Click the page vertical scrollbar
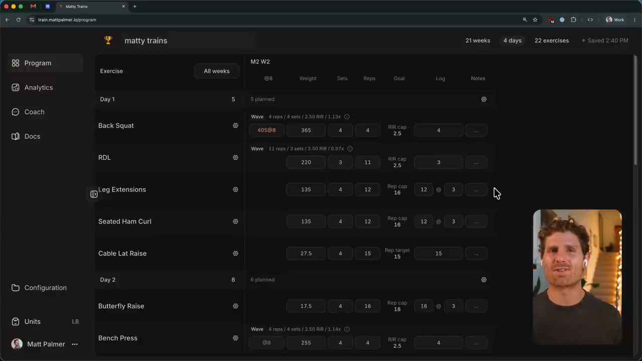 point(636,110)
